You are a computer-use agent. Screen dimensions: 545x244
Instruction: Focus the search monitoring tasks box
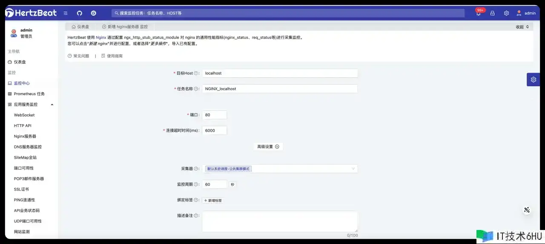[x=288, y=13]
